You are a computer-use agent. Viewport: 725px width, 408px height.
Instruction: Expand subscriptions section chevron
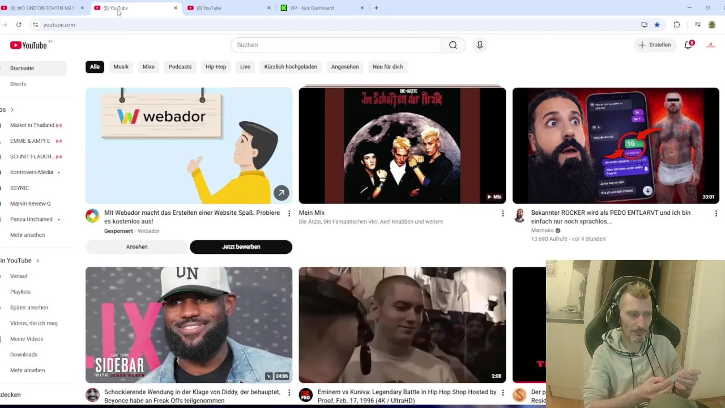click(12, 110)
